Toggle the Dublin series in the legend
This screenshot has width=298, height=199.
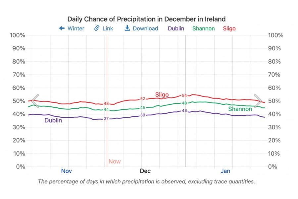click(x=176, y=29)
